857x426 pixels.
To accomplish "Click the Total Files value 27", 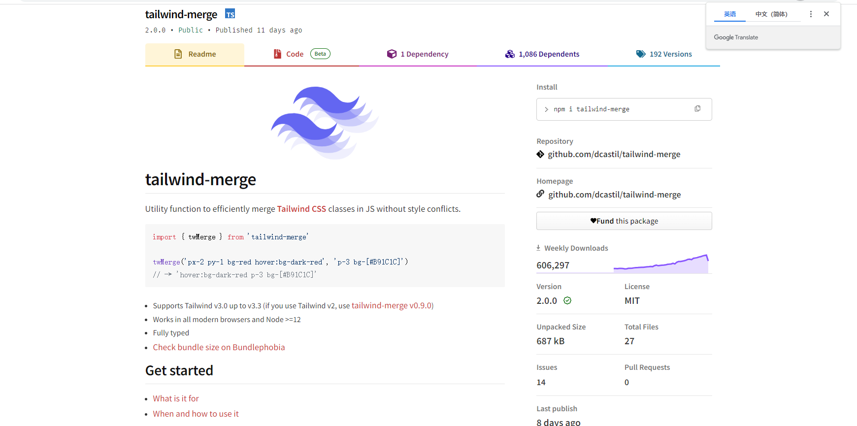I will click(x=629, y=341).
